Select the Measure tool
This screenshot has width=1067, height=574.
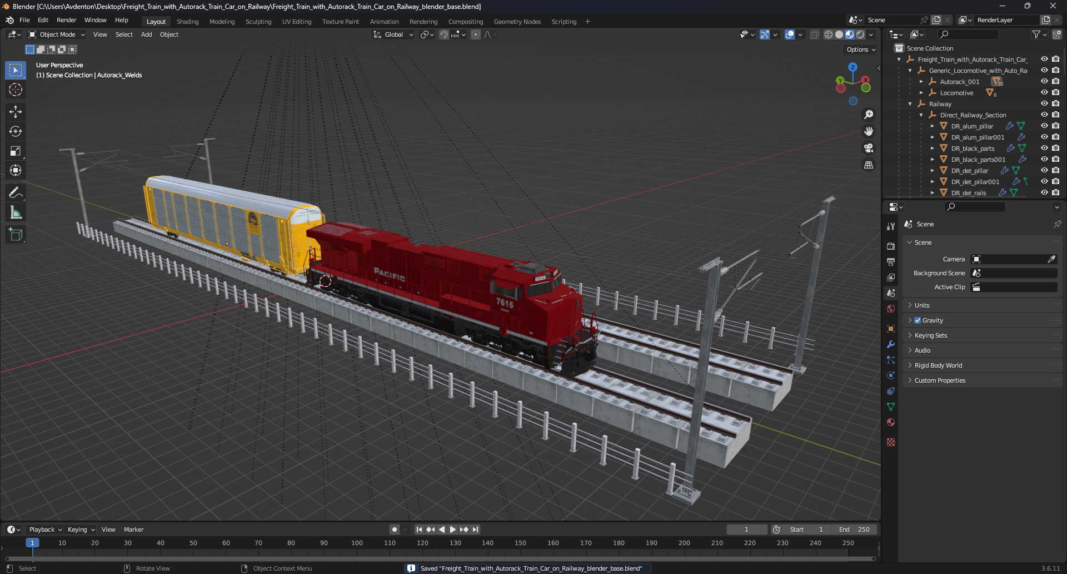point(16,212)
